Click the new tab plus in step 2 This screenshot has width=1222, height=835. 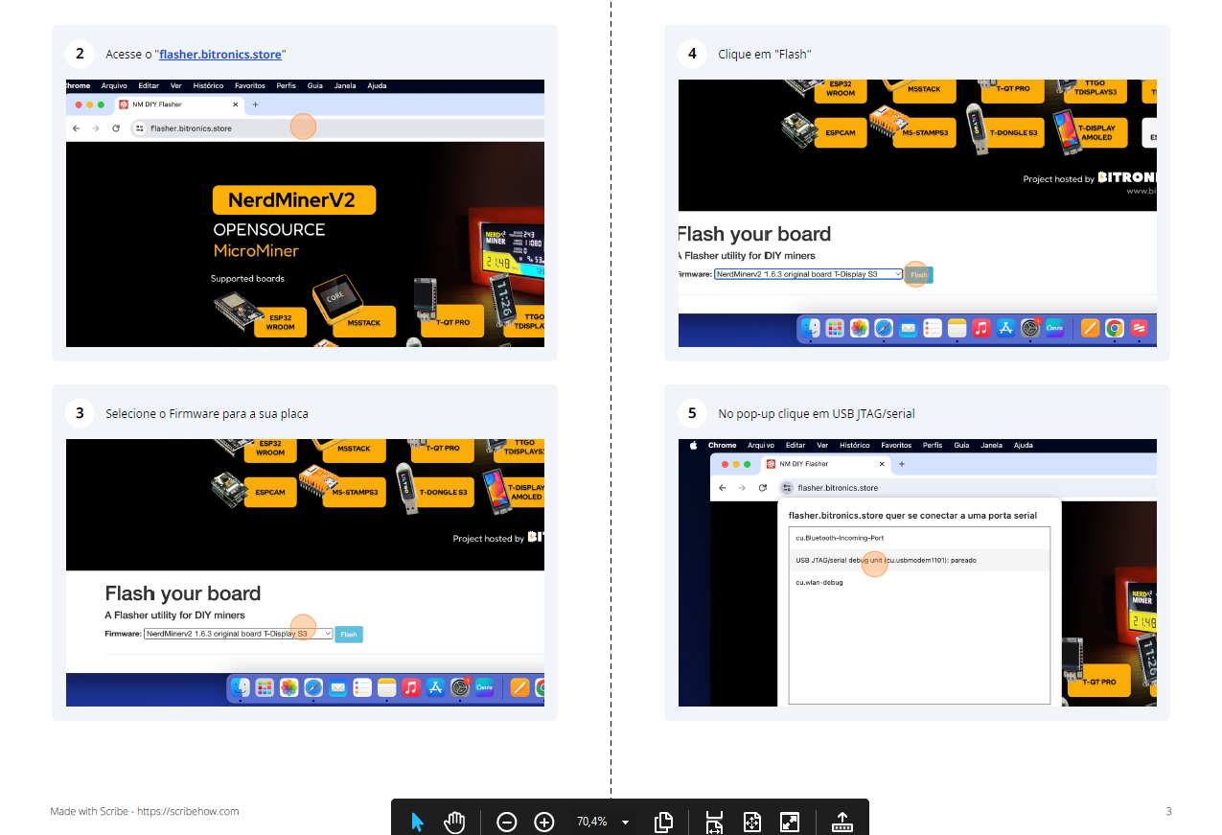[255, 104]
